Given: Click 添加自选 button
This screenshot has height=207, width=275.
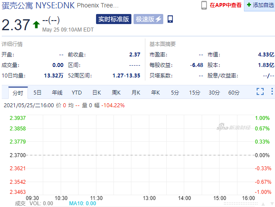Looking at the screenshot, I should tap(260, 5).
